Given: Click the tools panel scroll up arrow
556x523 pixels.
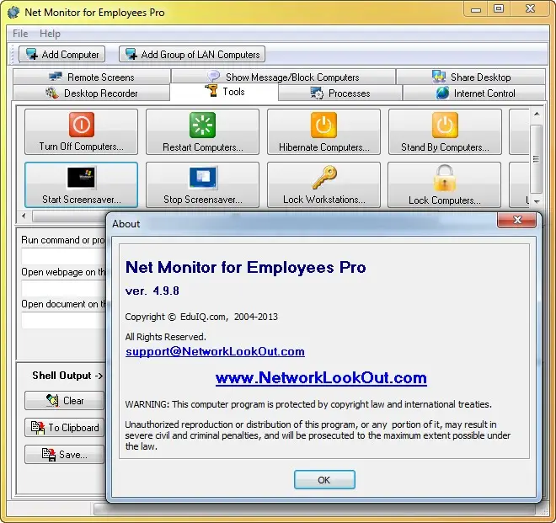Looking at the screenshot, I should (x=537, y=114).
